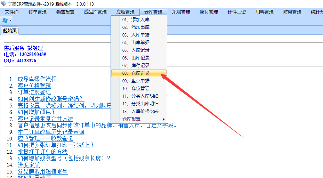
Task: Open 13、入库价格比较 menu item
Action: click(140, 111)
